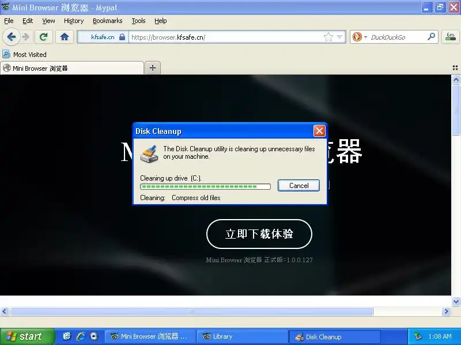The height and width of the screenshot is (345, 461).
Task: Launch Internet Explorer from Quick Launch
Action: point(81,336)
